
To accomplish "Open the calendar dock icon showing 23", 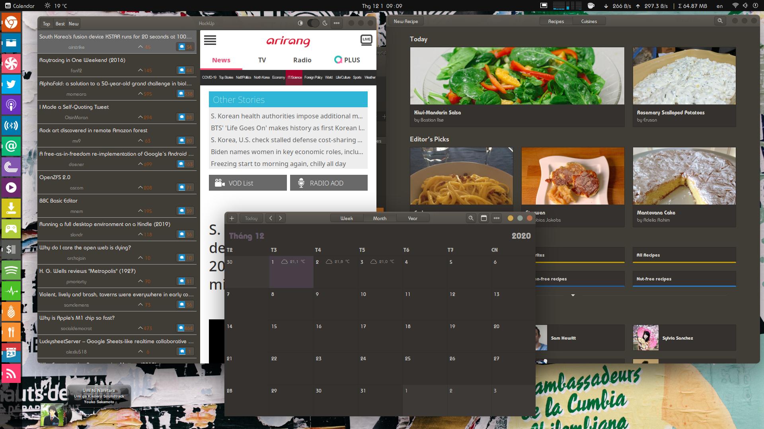I will coord(11,353).
